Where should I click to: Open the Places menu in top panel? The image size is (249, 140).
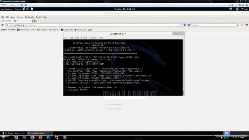(18, 9)
